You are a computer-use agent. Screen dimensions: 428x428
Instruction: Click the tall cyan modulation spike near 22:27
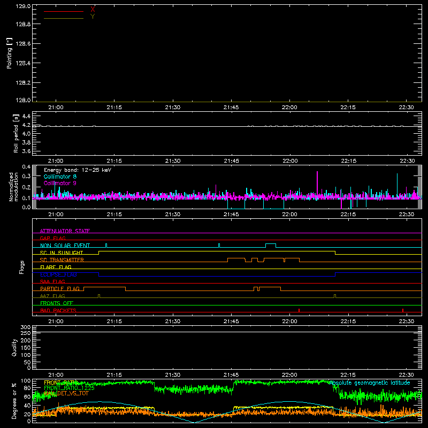pyautogui.click(x=397, y=184)
